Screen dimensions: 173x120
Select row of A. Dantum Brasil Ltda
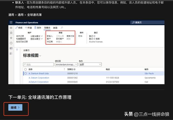coord(25,74)
